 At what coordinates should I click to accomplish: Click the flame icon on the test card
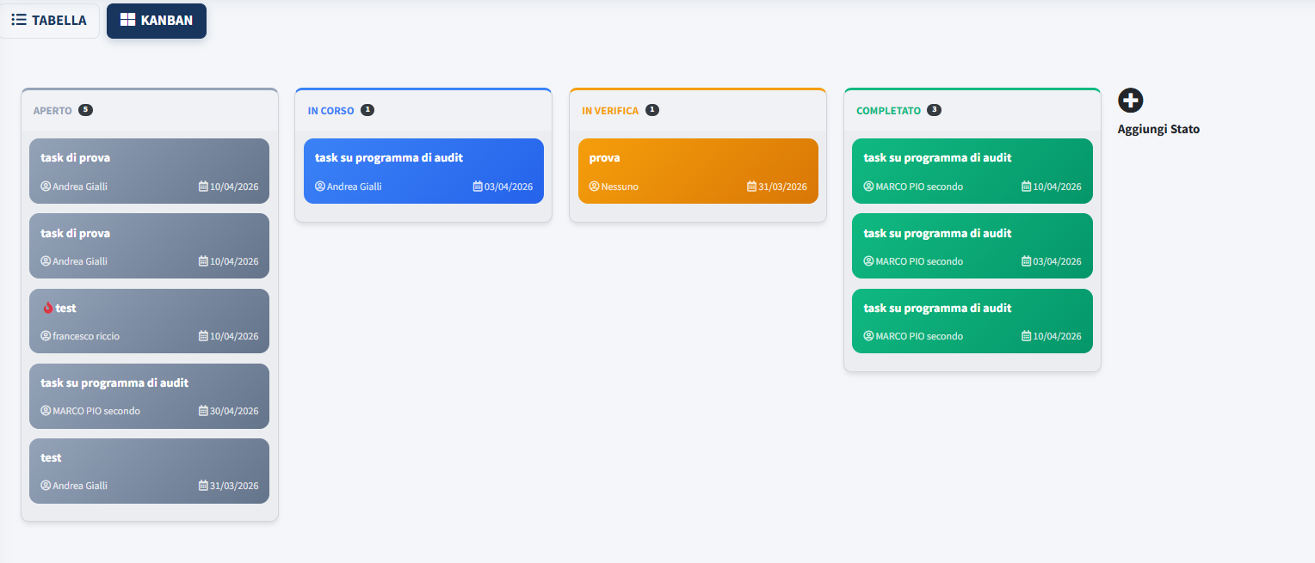point(48,308)
